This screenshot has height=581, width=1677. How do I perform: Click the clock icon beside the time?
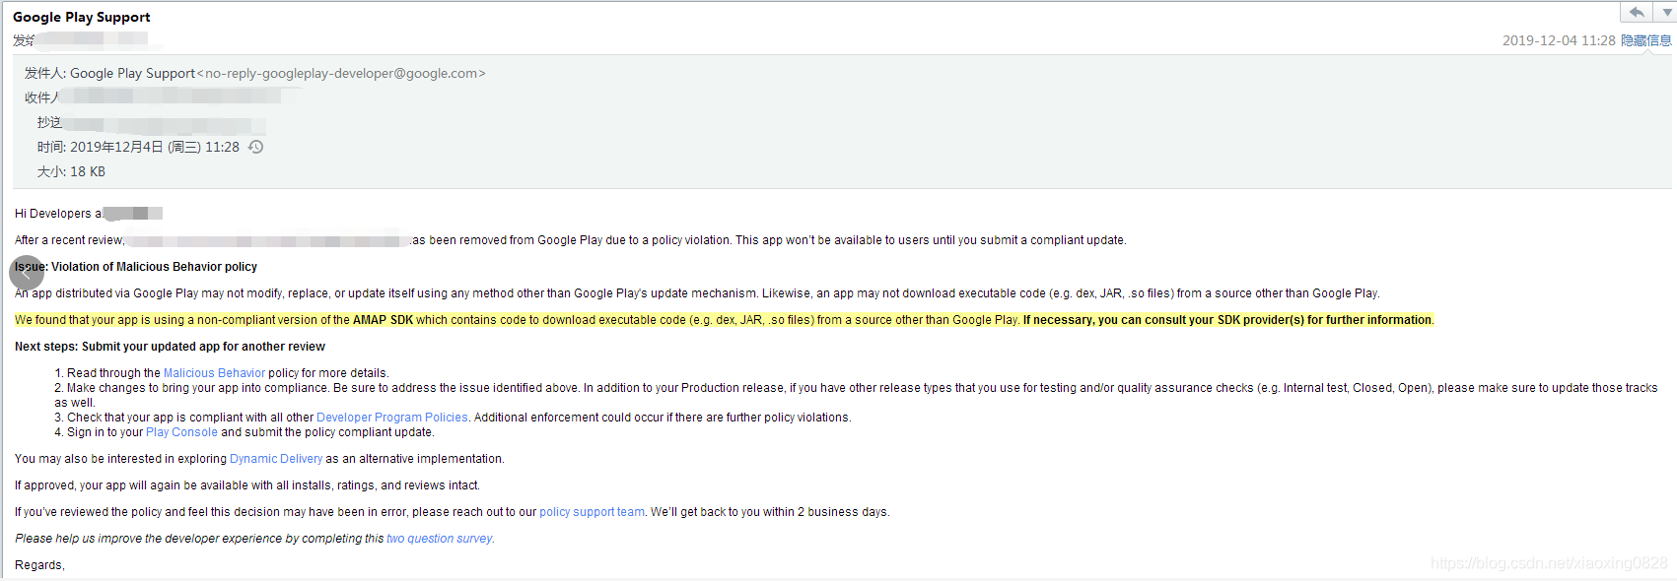click(x=256, y=147)
